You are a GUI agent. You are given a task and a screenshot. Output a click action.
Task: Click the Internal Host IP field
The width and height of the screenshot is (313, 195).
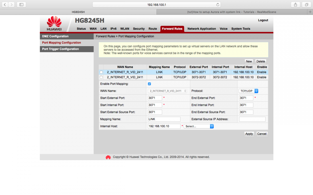point(164,126)
